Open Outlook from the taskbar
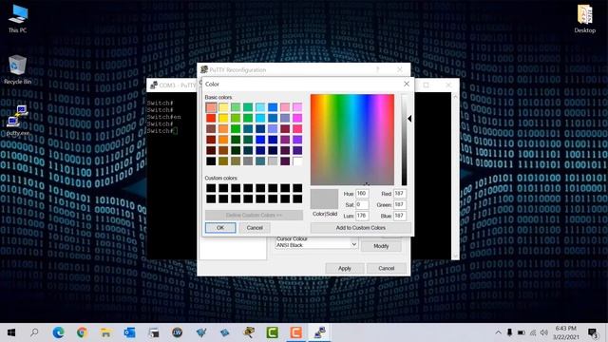 coord(129,332)
